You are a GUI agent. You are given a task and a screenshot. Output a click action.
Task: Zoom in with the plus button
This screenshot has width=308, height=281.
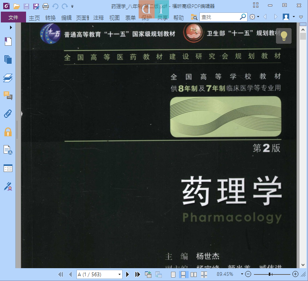(295, 274)
